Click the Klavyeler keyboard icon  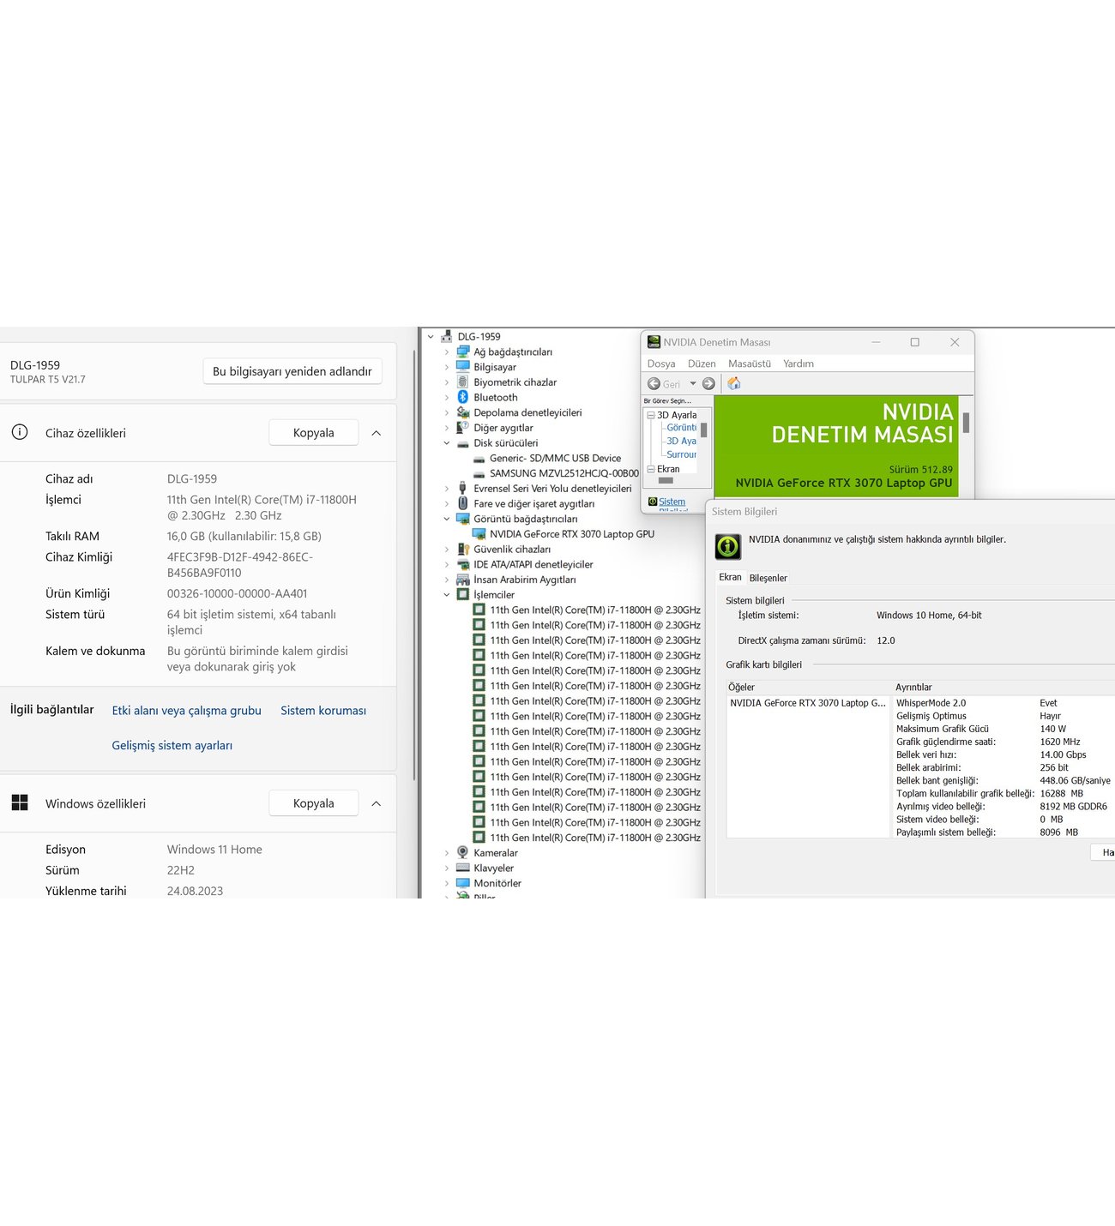tap(463, 868)
